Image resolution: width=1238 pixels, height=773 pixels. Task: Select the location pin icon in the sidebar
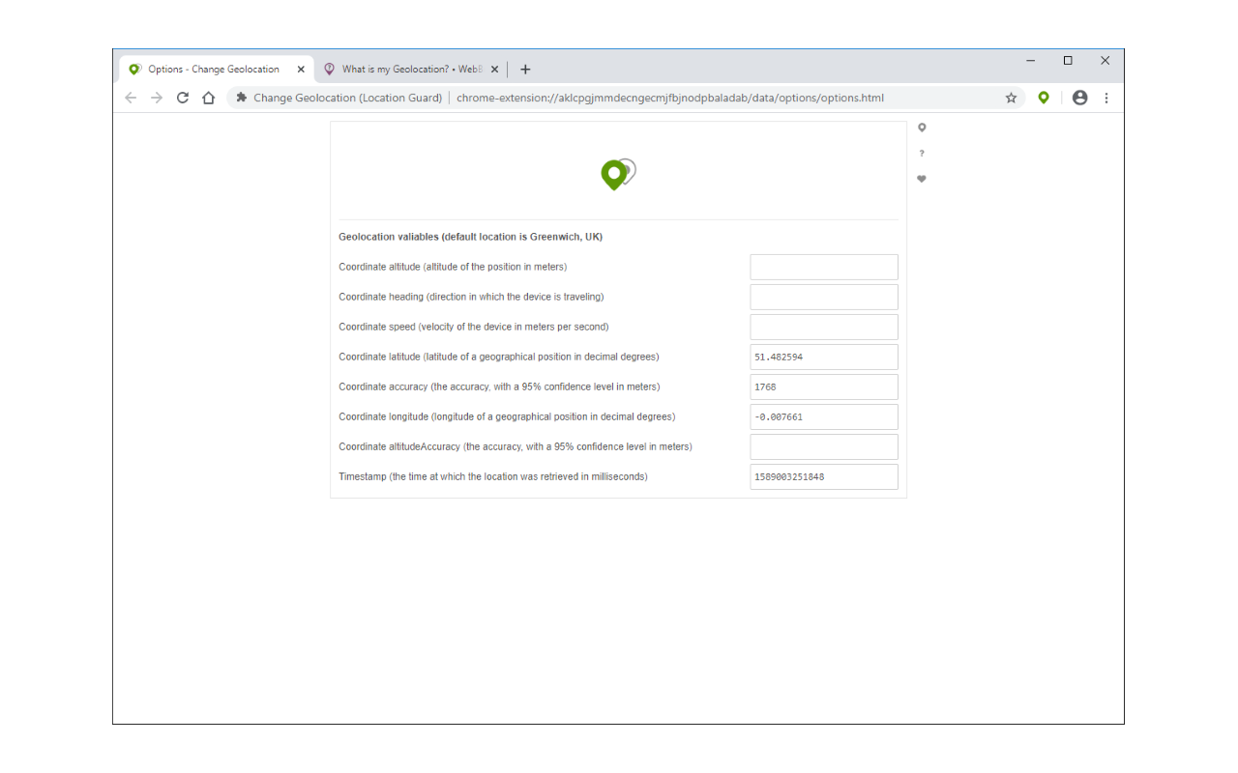[x=921, y=127]
